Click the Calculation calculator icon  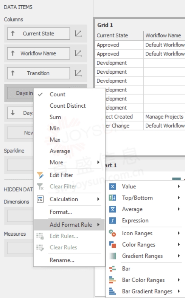[x=40, y=199]
